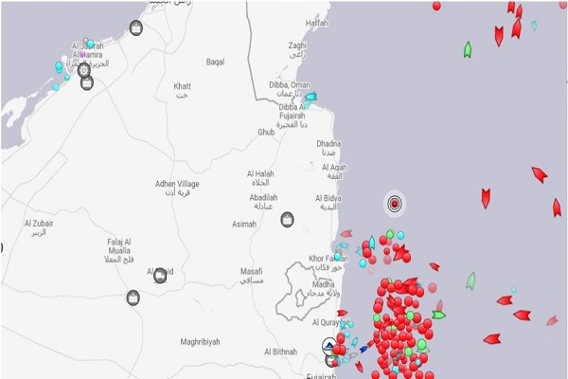Click the cyan vessel at Dibba port
Screen dimensions: 568x379
[x=310, y=97]
